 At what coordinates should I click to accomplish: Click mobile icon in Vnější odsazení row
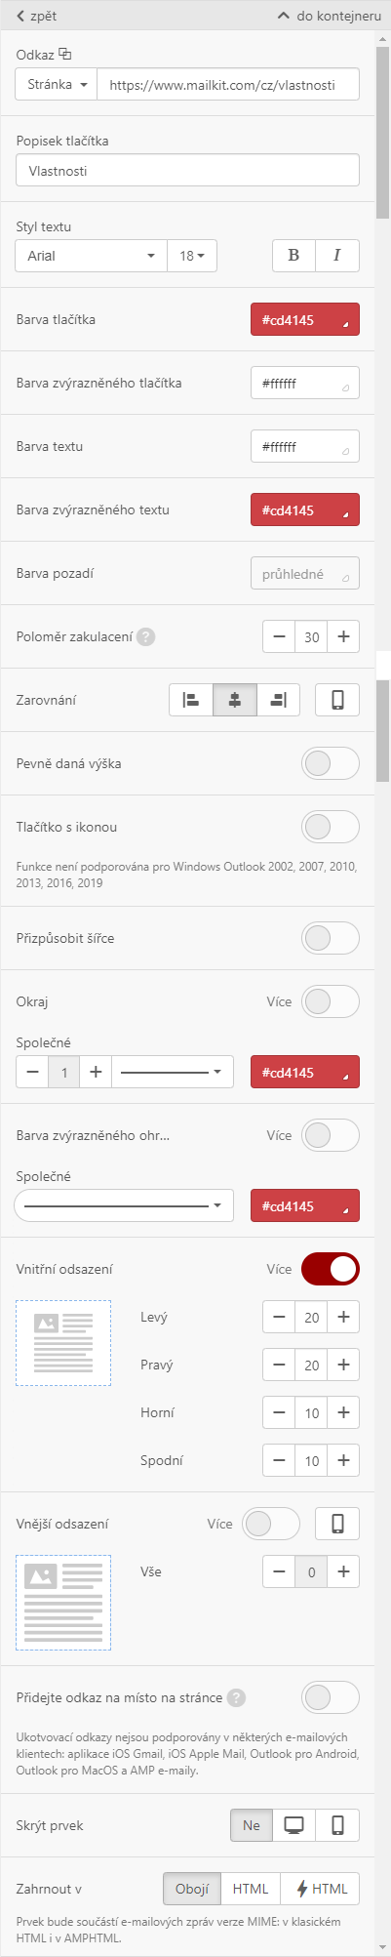point(337,1524)
